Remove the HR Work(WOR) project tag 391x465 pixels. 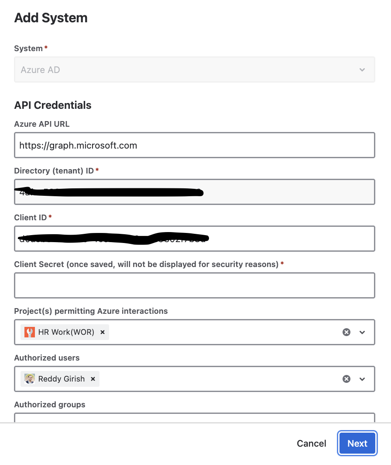103,332
